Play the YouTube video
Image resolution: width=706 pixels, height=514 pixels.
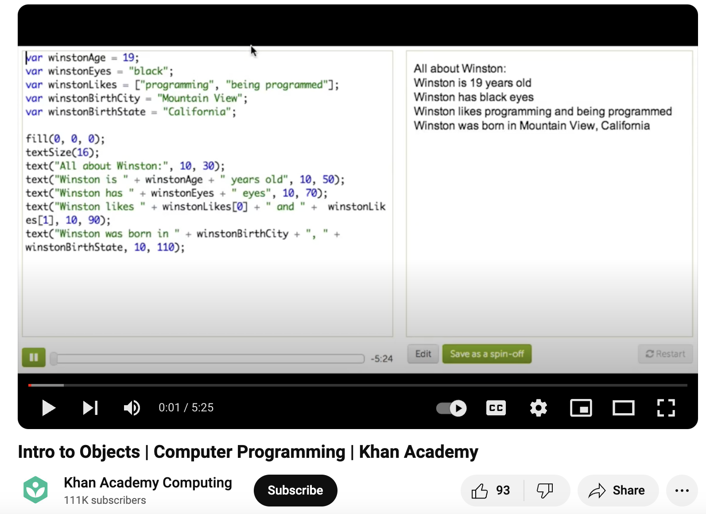tap(48, 408)
